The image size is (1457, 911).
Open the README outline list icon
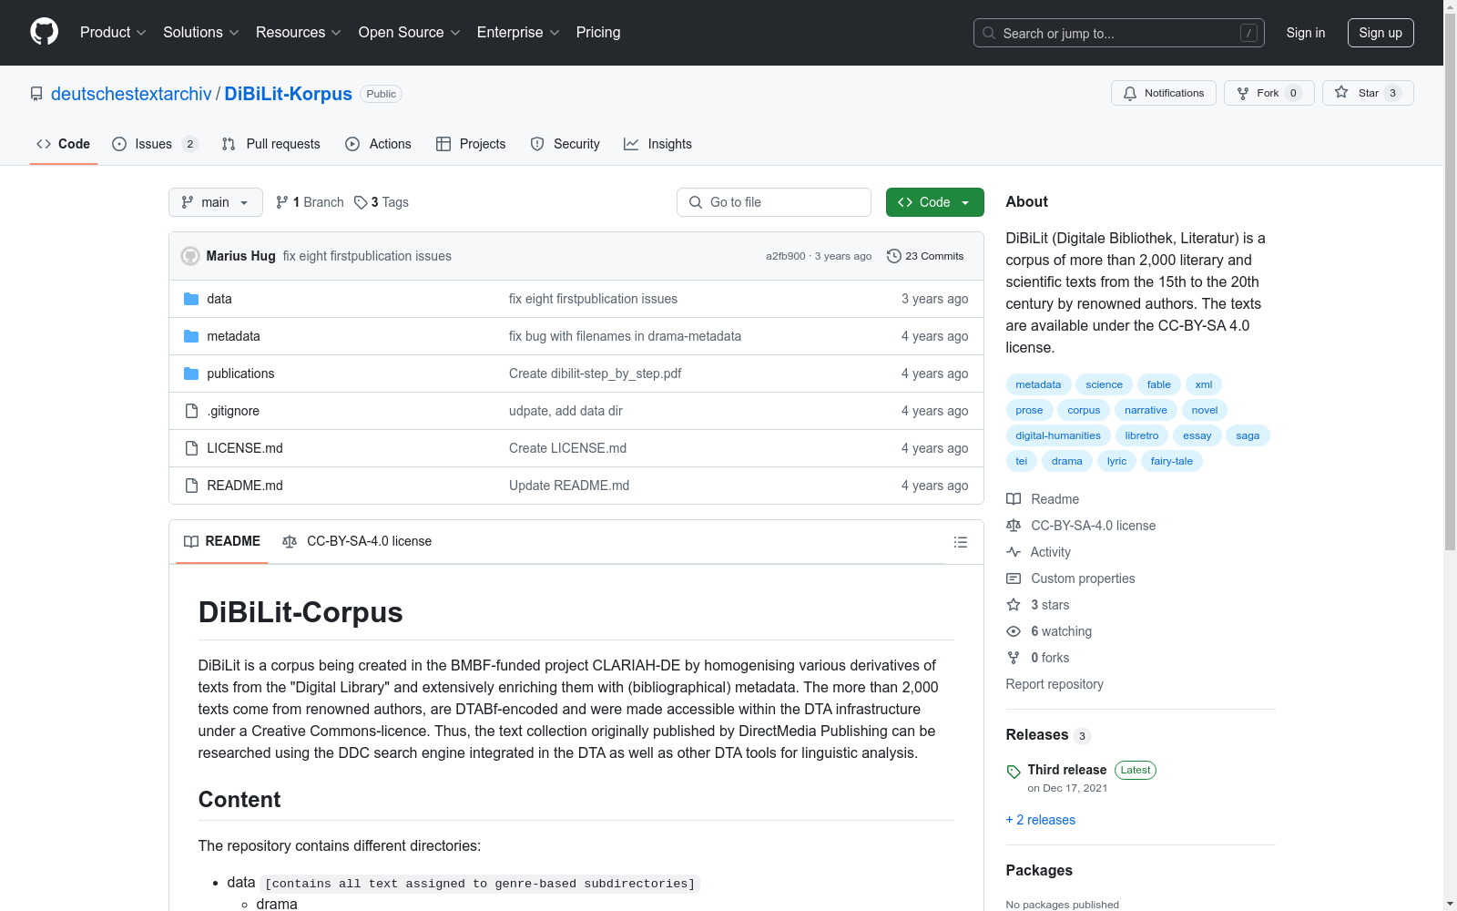point(960,542)
